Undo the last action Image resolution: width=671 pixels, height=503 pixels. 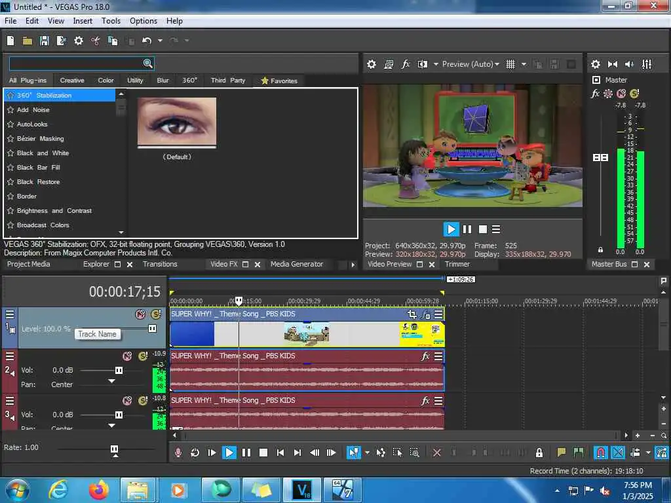pyautogui.click(x=147, y=41)
